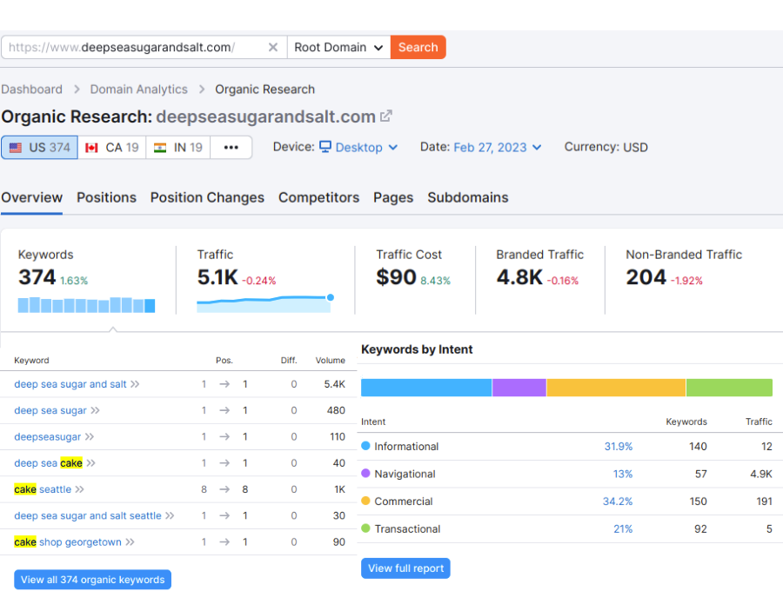The image size is (783, 591).
Task: Click breadcrumb arrow after Domain Analytics
Action: [x=202, y=90]
